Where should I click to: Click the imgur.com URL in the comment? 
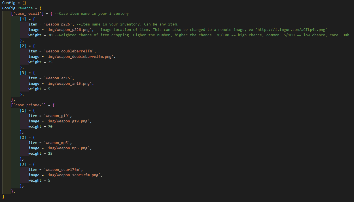click(292, 30)
